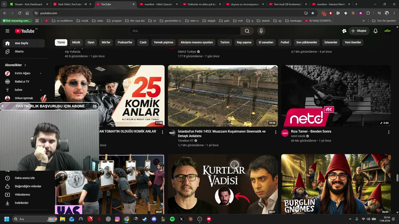This screenshot has height=224, width=399.
Task: Go to Ana Sayfa in sidebar
Action: tap(24, 43)
